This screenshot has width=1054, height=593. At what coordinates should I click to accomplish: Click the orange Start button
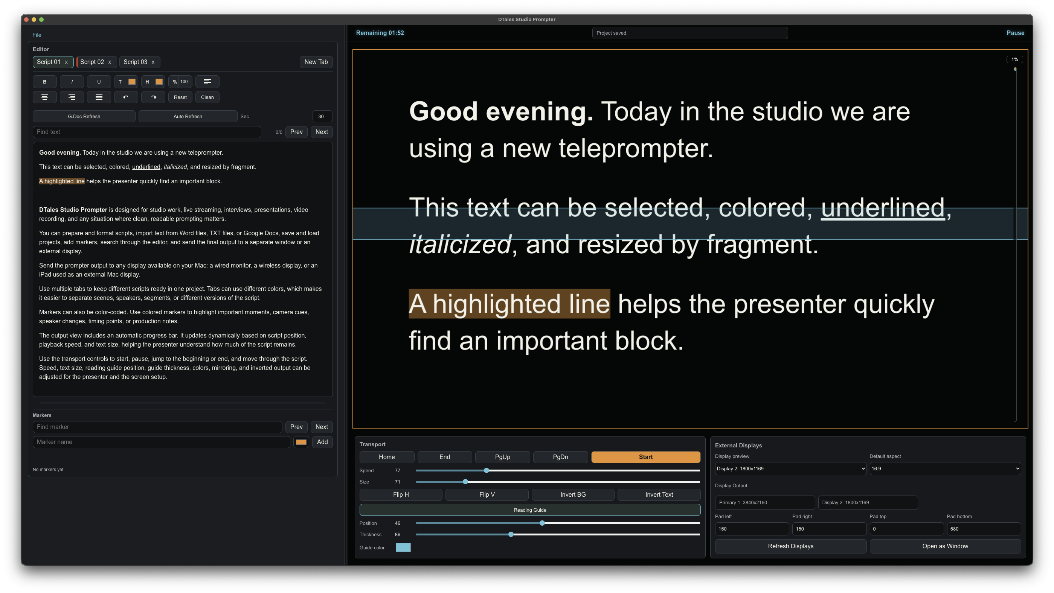646,457
